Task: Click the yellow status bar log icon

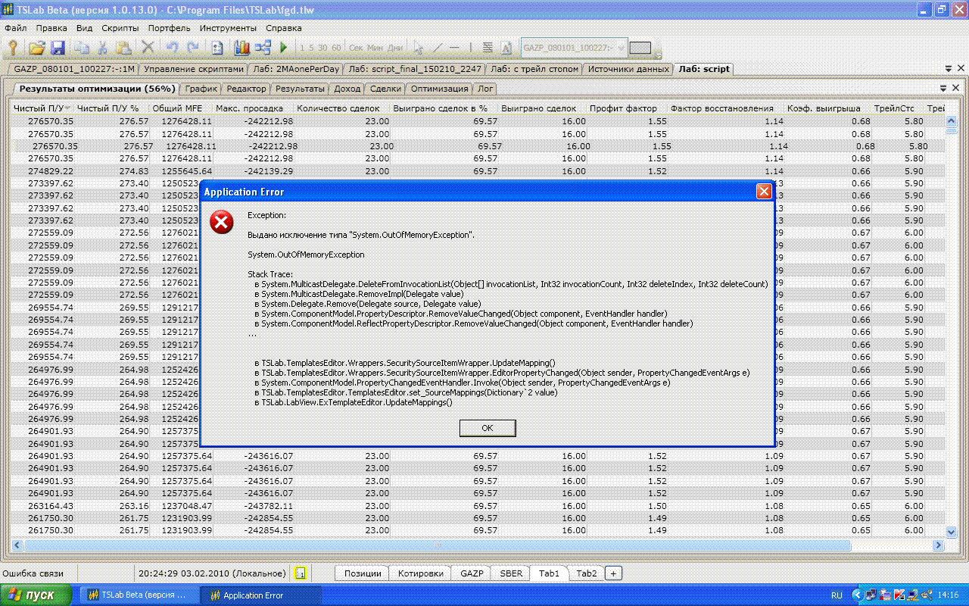Action: click(x=300, y=573)
